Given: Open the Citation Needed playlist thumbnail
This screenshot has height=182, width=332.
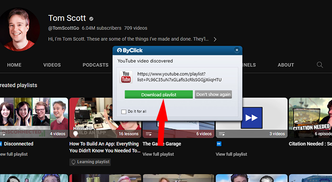Looking at the screenshot, I should 310,118.
